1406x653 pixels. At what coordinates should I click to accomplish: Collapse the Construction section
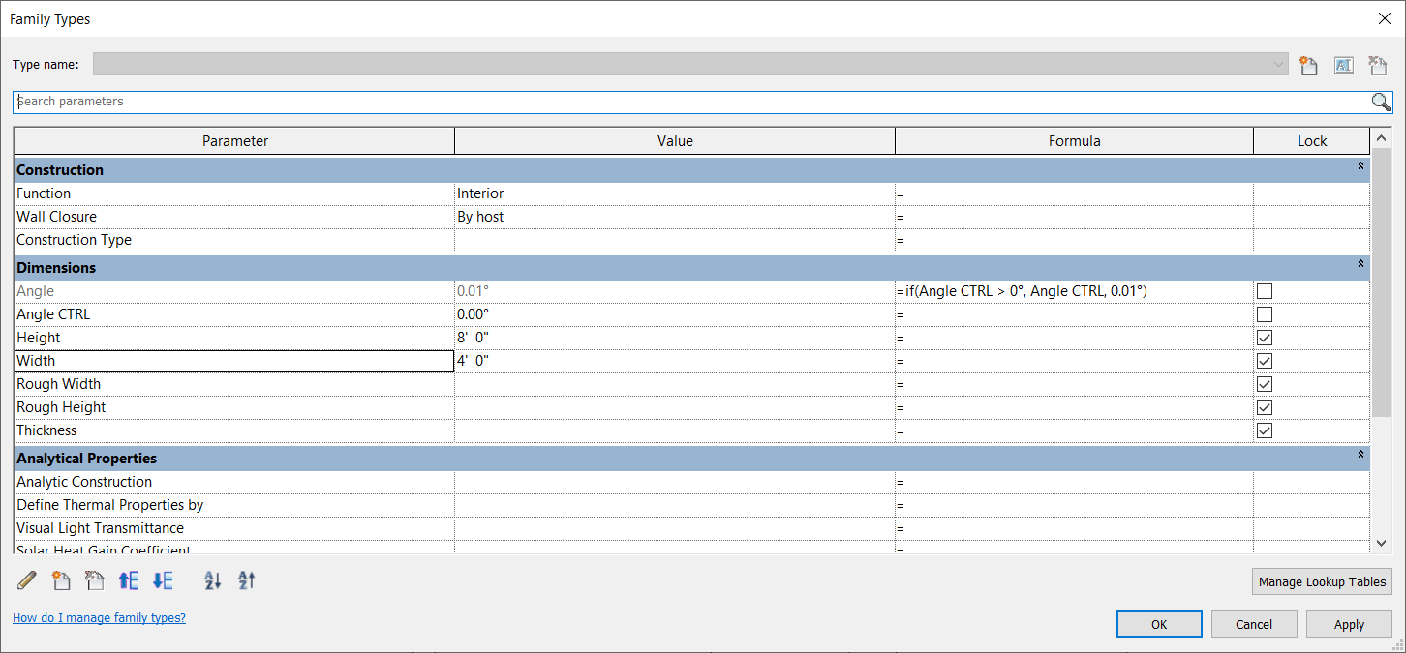point(1360,165)
